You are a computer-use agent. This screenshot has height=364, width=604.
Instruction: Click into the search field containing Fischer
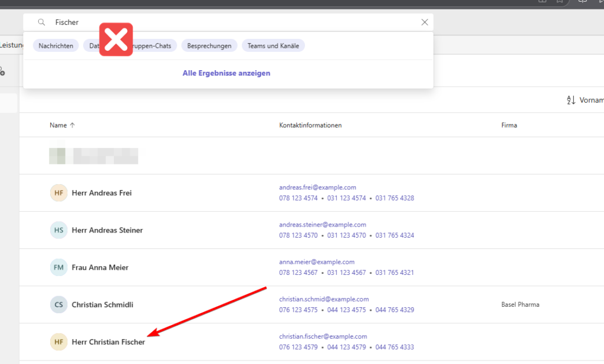coord(236,22)
